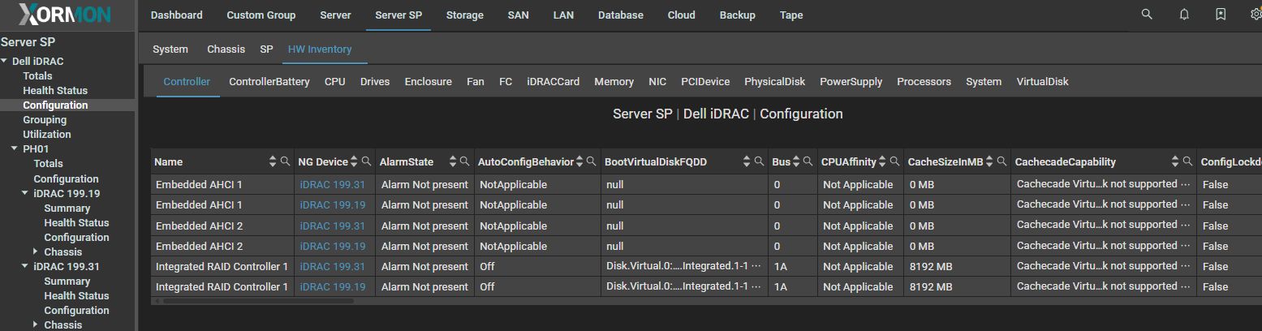Image resolution: width=1262 pixels, height=331 pixels.
Task: Open the global search magnifier icon
Action: [x=1146, y=15]
